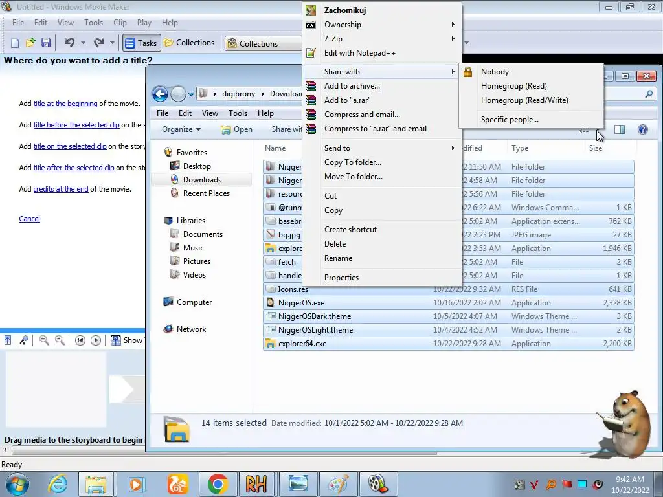The image size is (663, 497).
Task: Expand the 7-Zip submenu
Action: point(383,38)
